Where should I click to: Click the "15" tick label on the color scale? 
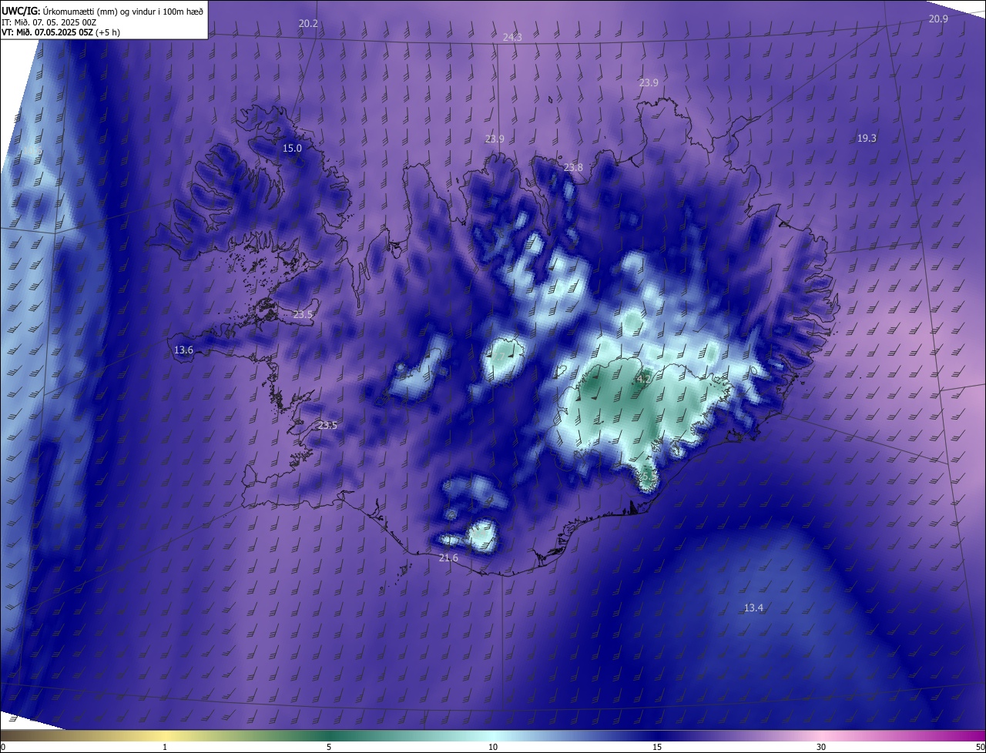coord(657,748)
